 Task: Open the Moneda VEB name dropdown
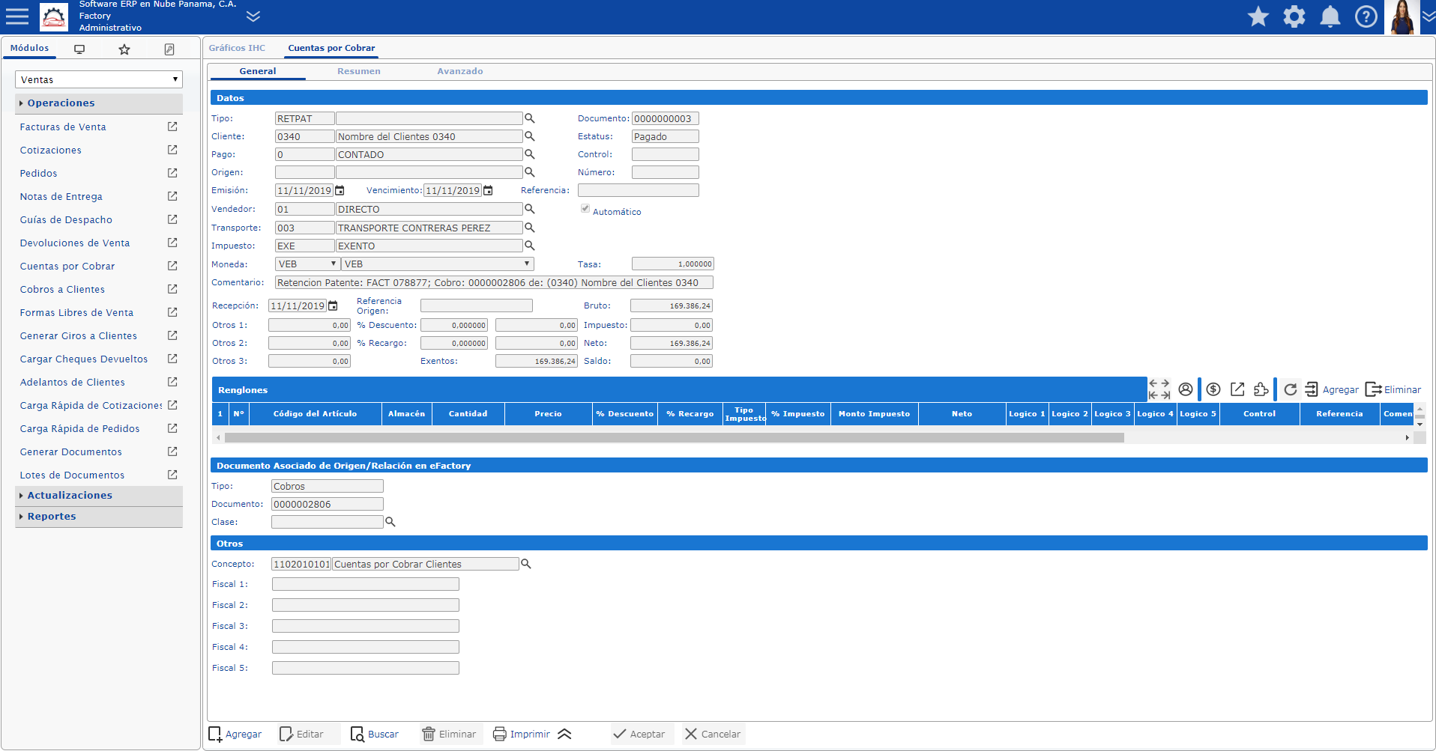[438, 264]
